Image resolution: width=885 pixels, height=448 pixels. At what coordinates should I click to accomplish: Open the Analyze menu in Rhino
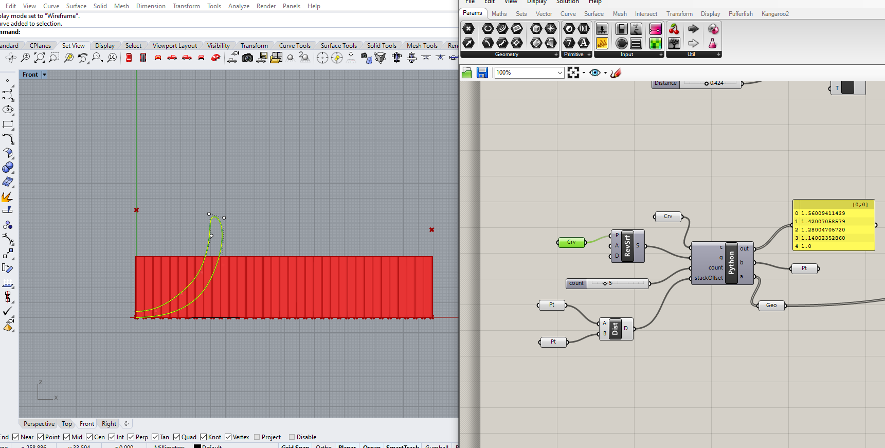tap(239, 6)
